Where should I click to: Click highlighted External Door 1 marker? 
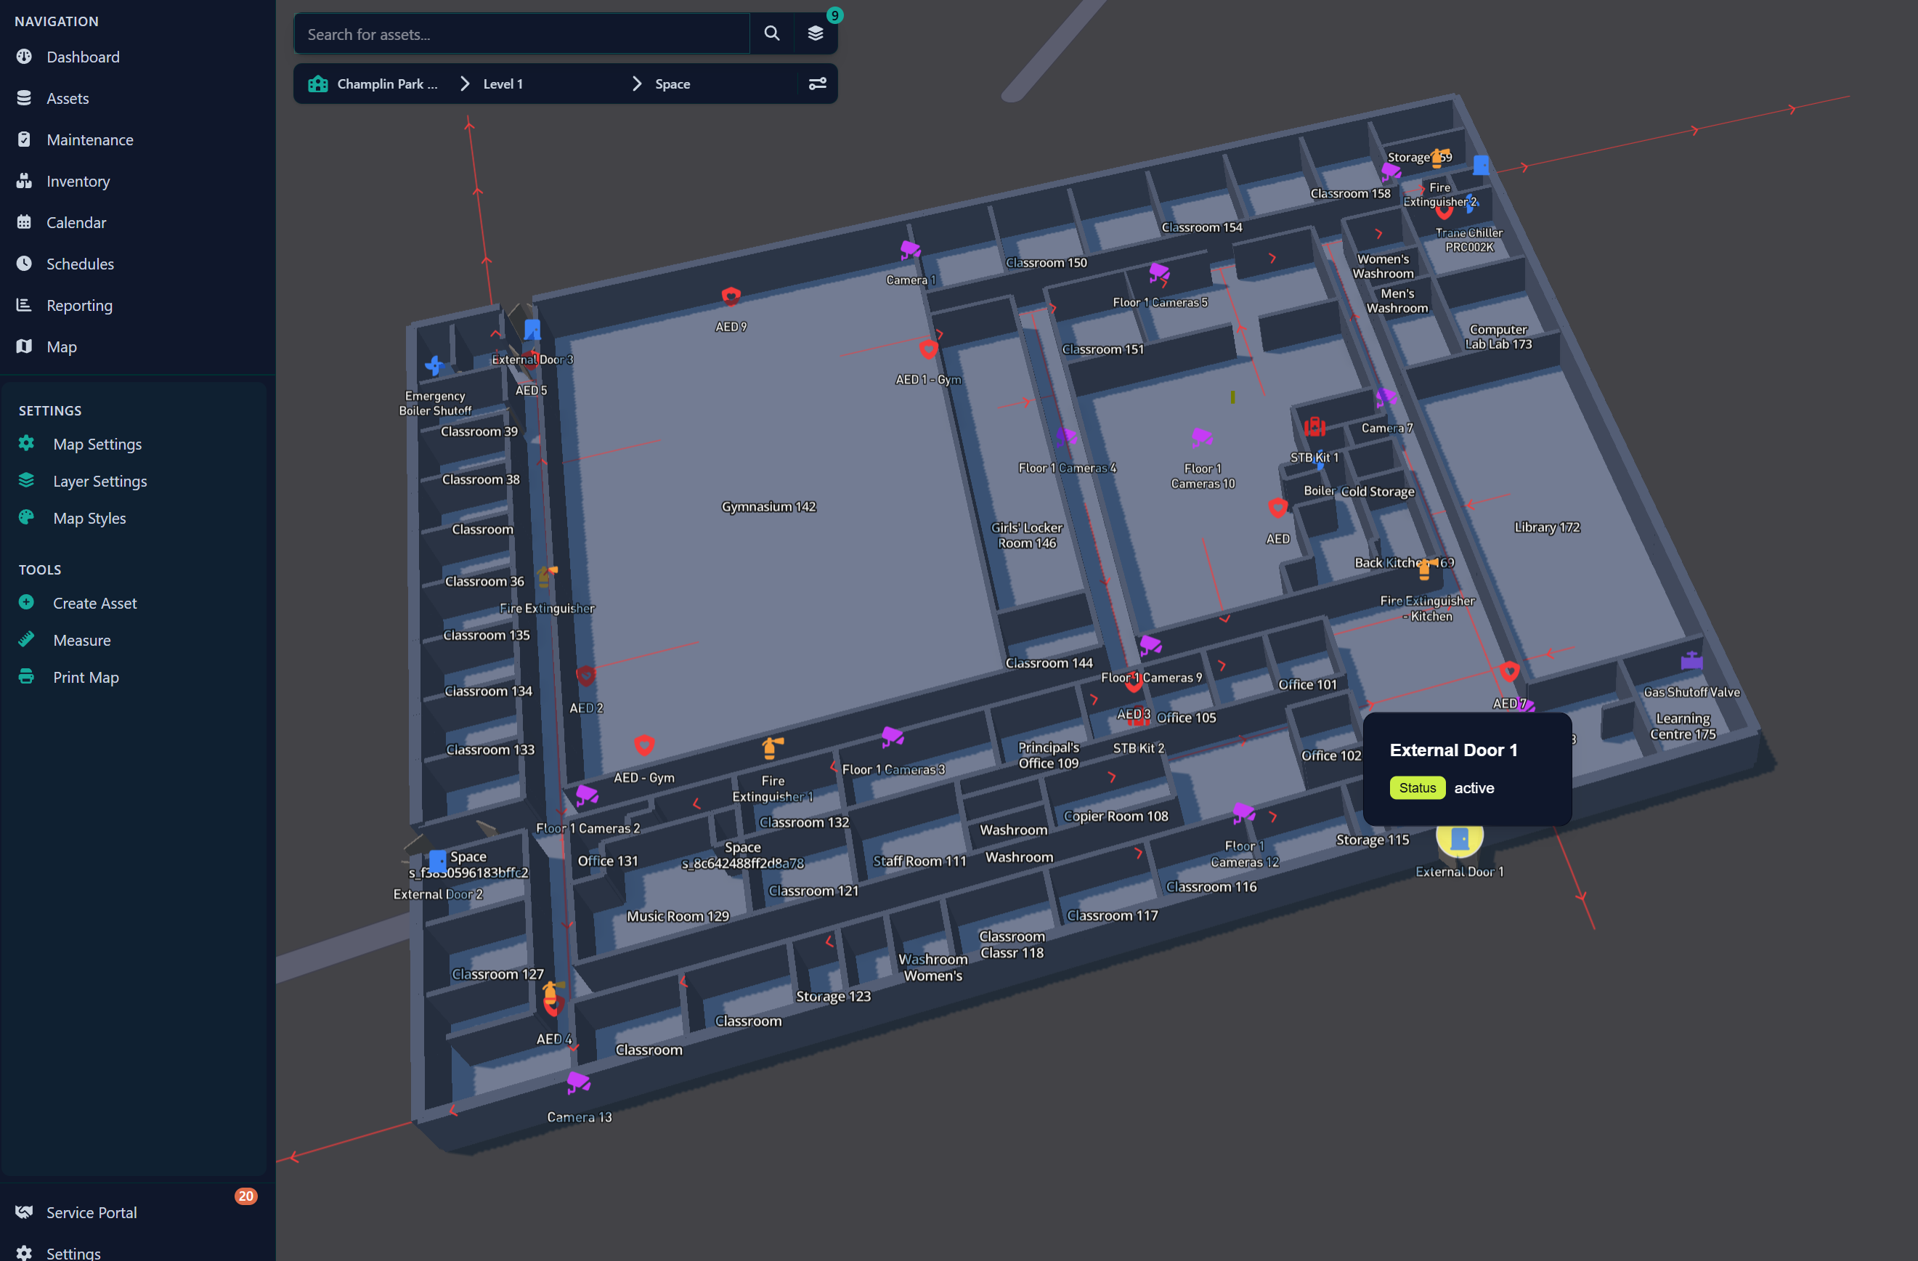[x=1460, y=839]
